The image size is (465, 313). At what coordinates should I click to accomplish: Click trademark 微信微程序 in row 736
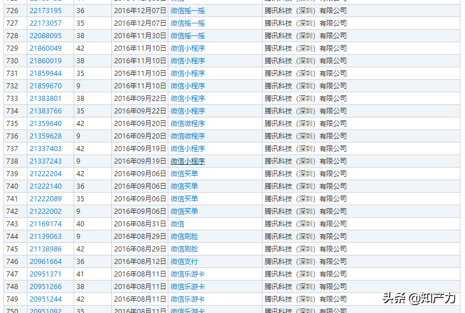(187, 136)
